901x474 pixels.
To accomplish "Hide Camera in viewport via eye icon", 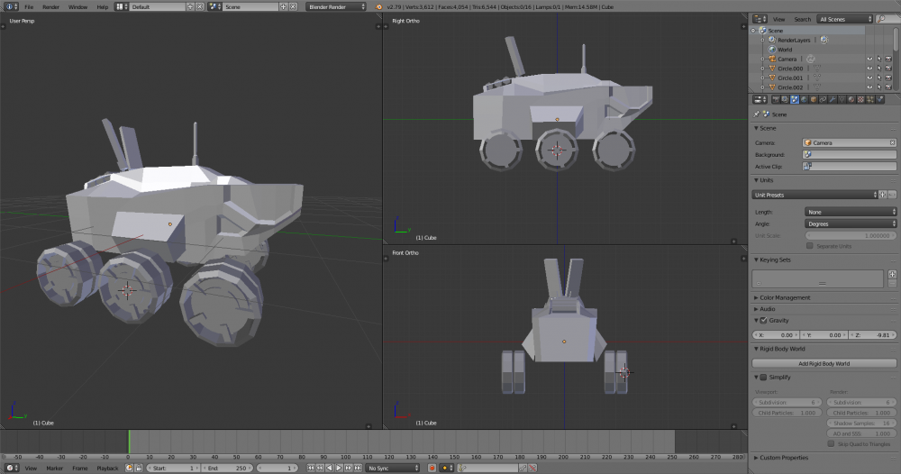I will pyautogui.click(x=869, y=59).
